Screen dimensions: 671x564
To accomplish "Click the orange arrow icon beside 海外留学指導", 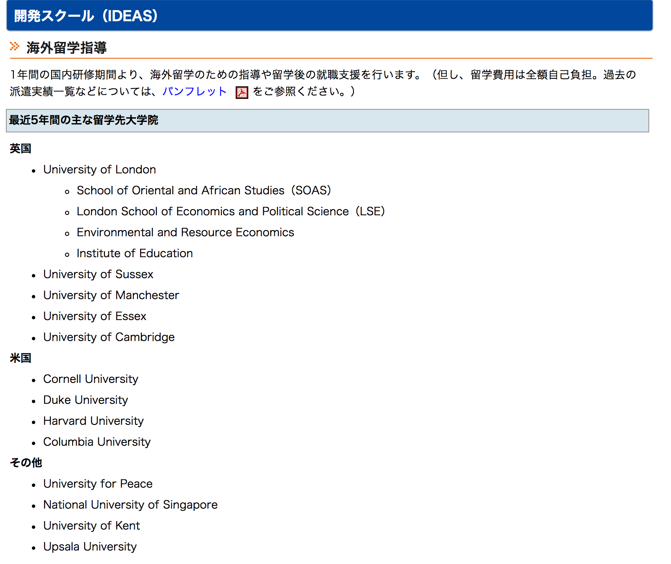I will pos(15,46).
